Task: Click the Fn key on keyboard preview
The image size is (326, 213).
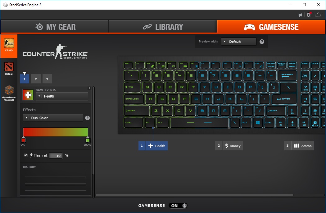Action: click(150, 123)
